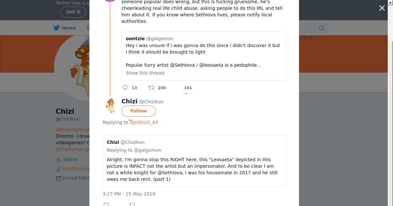Click the Twitter bird Home icon
393x206 pixels.
tap(57, 28)
